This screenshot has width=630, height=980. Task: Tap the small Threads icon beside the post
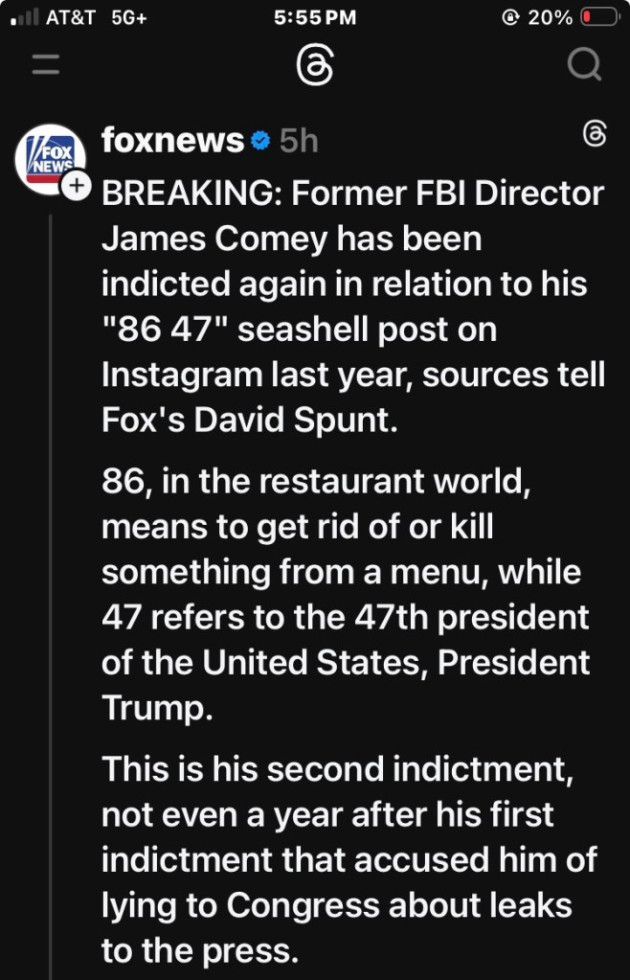(594, 136)
